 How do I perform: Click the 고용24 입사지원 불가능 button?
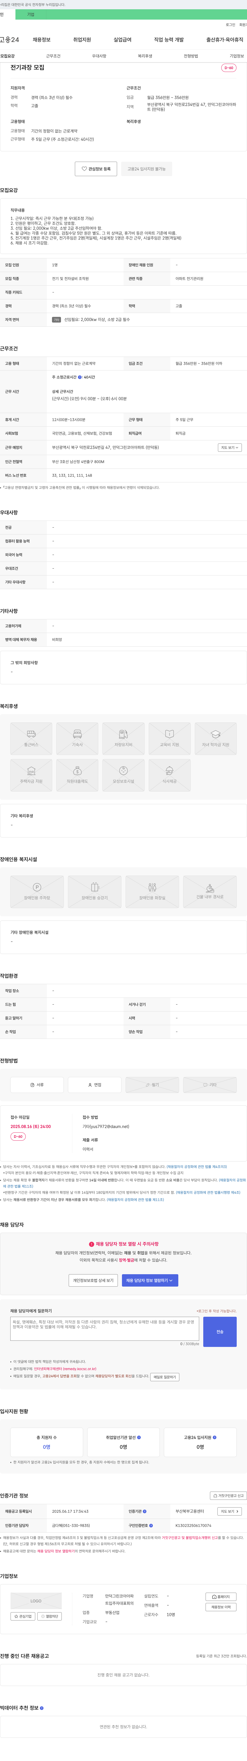click(147, 169)
